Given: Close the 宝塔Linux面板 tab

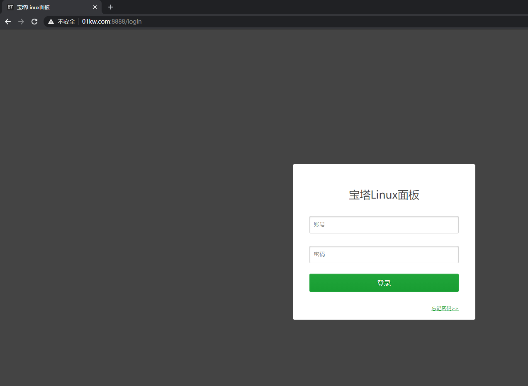Looking at the screenshot, I should click(95, 7).
